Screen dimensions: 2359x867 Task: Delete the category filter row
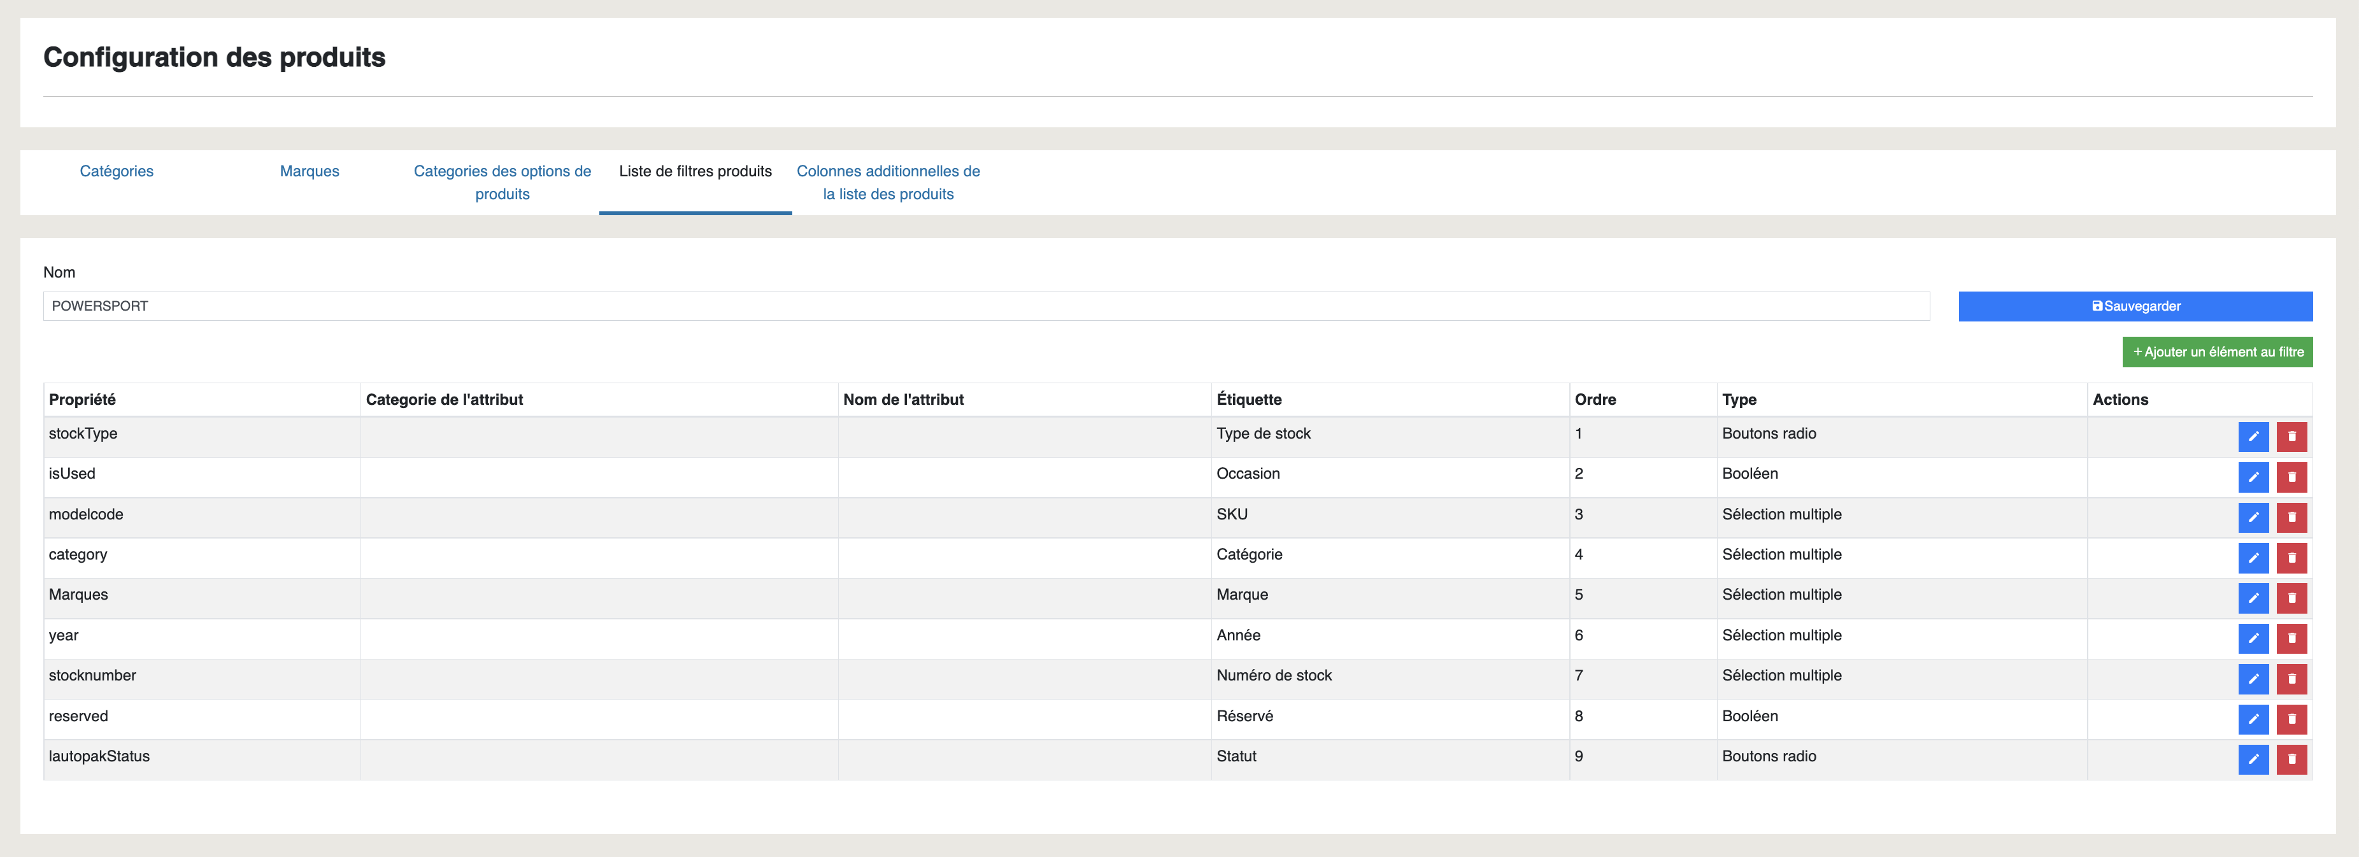point(2291,558)
